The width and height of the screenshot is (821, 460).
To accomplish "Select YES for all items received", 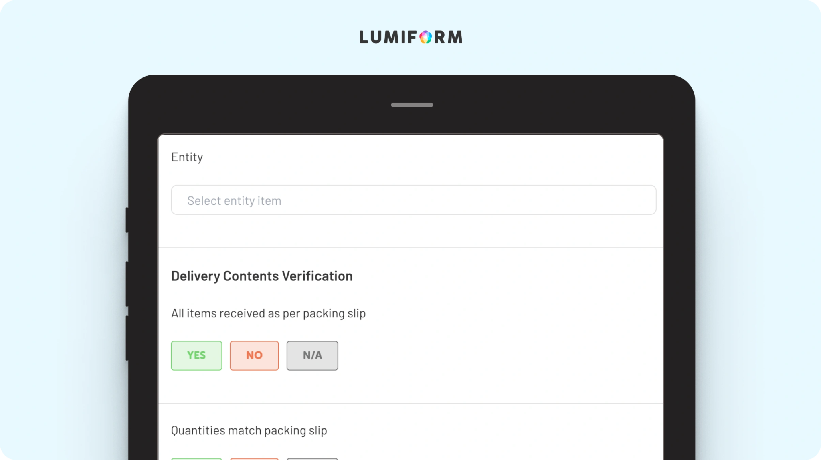I will click(196, 355).
